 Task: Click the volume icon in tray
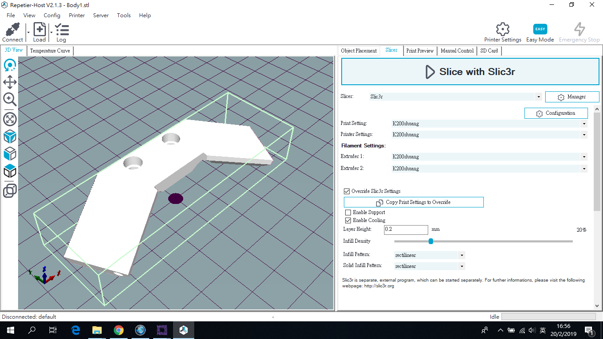pyautogui.click(x=532, y=330)
